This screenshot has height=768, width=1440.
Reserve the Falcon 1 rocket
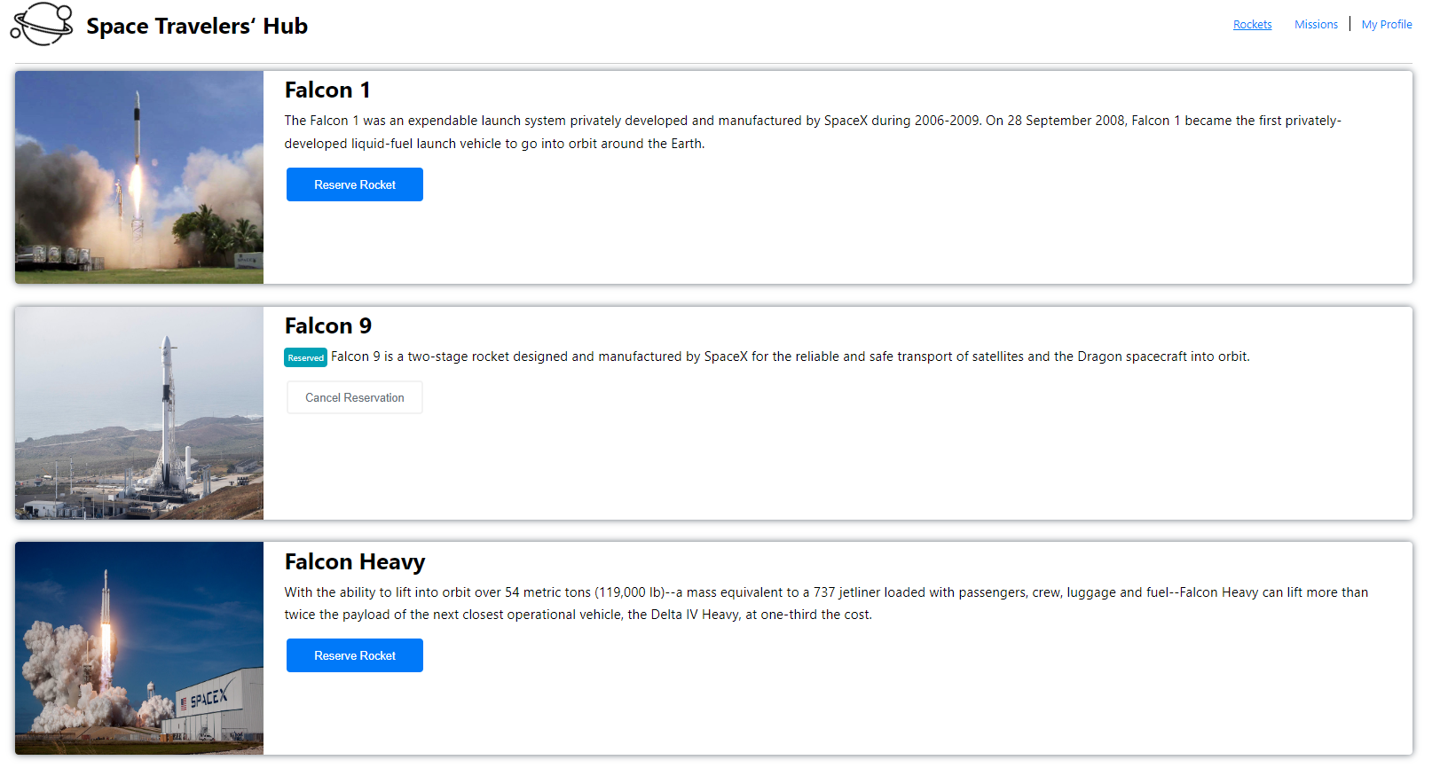pos(354,184)
